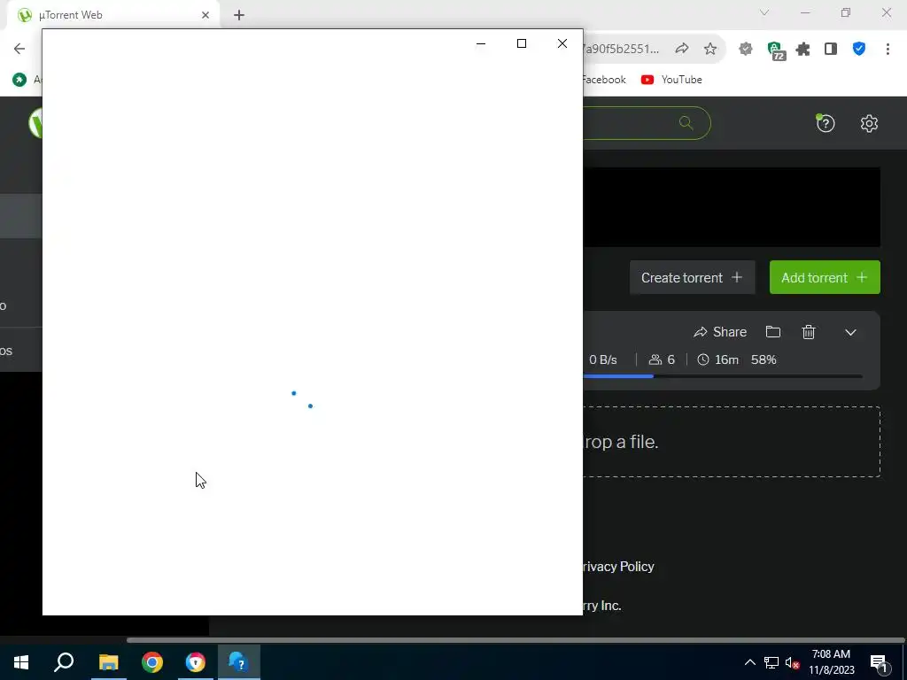Minimize the white loading window

click(x=481, y=43)
